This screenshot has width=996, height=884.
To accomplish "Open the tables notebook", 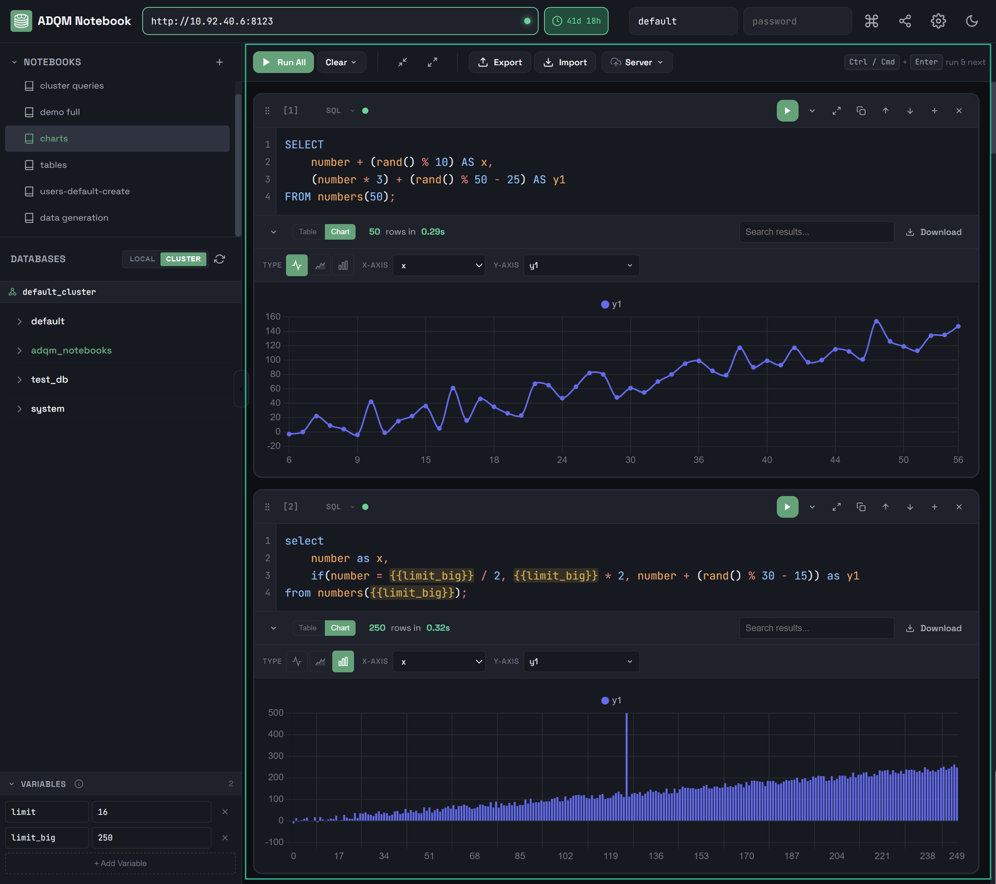I will (53, 165).
